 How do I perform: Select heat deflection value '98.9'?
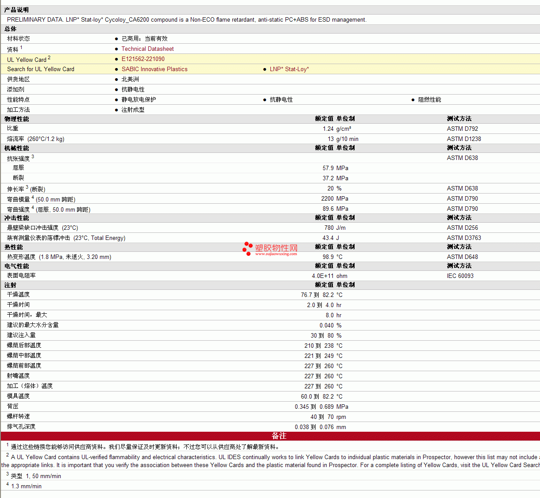(x=328, y=257)
